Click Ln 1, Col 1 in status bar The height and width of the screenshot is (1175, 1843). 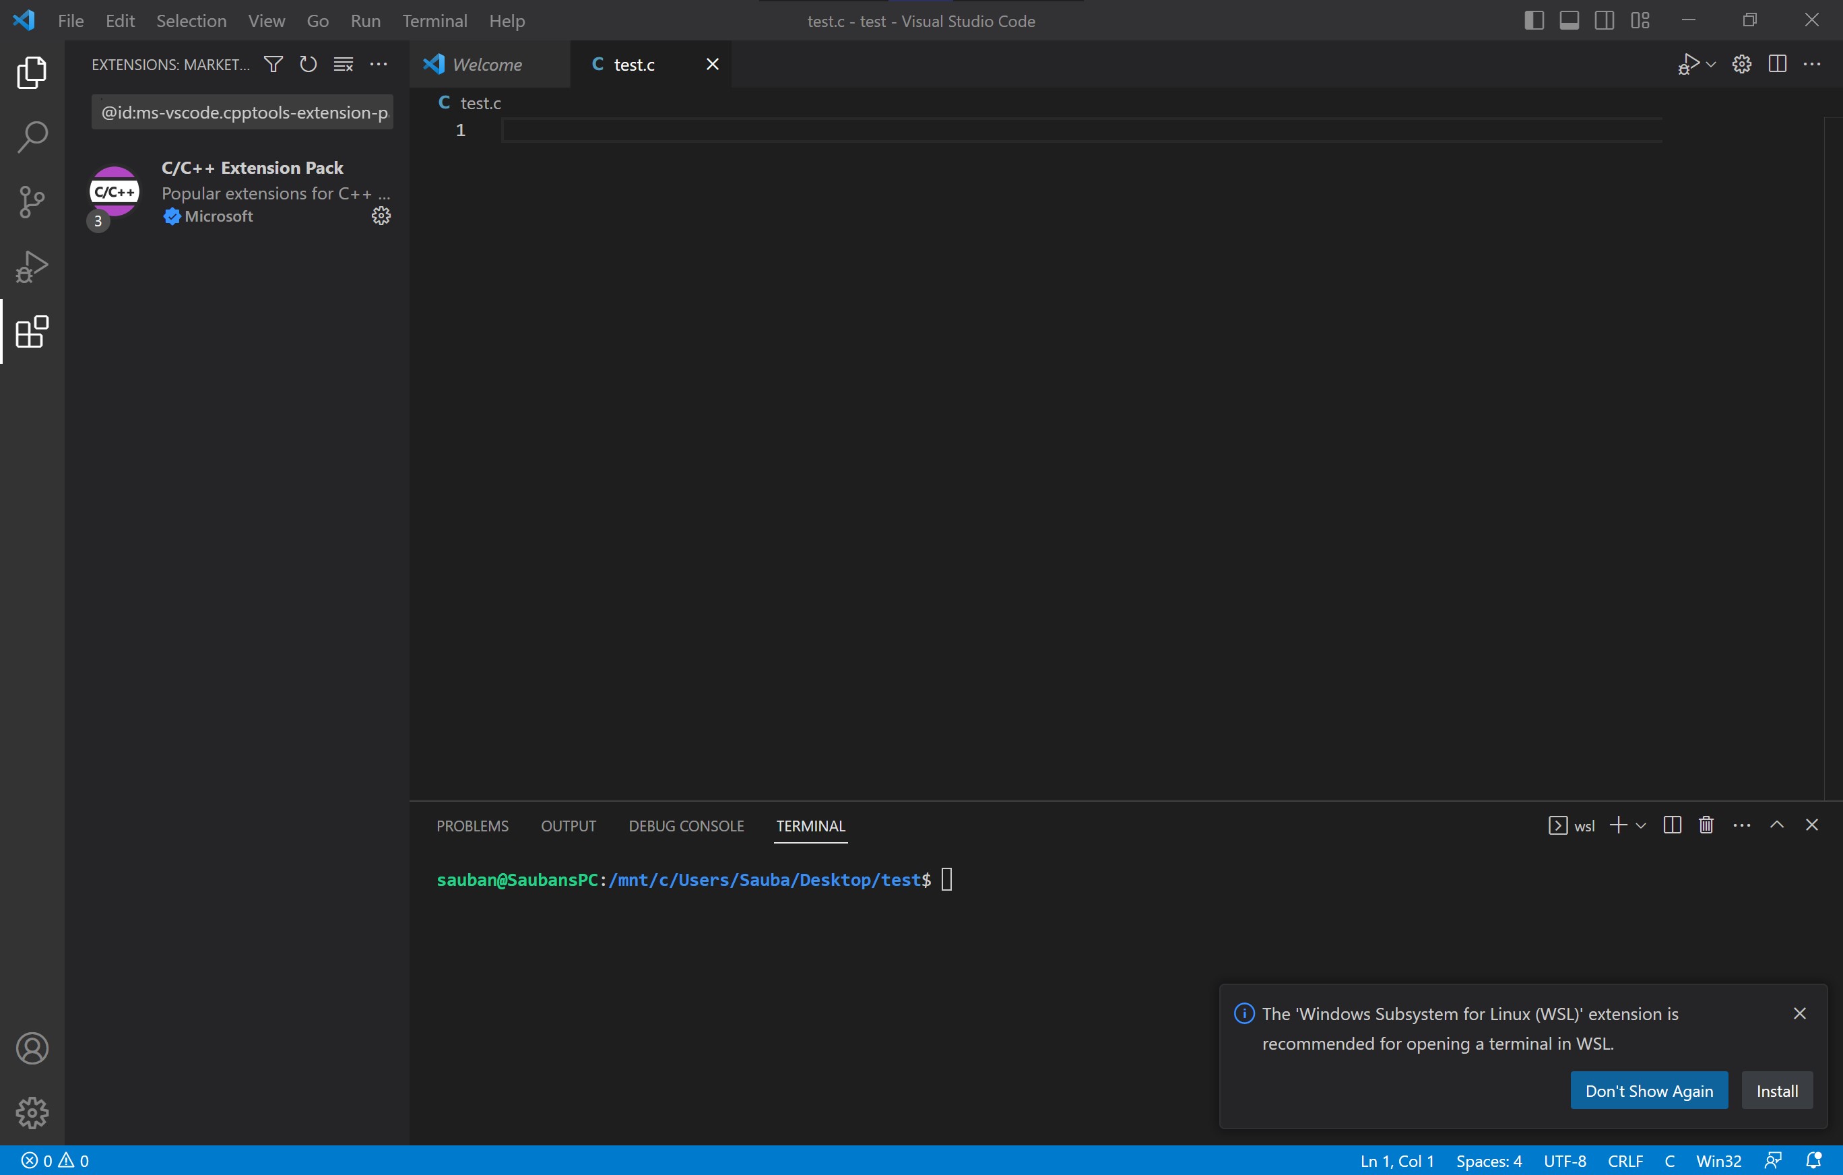pyautogui.click(x=1397, y=1160)
